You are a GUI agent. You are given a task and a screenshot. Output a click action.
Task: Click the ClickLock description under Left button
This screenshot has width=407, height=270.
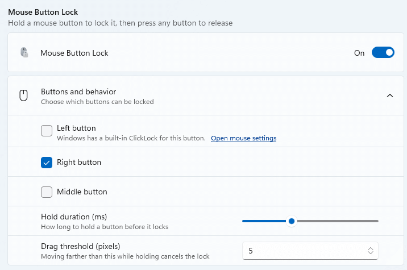131,138
